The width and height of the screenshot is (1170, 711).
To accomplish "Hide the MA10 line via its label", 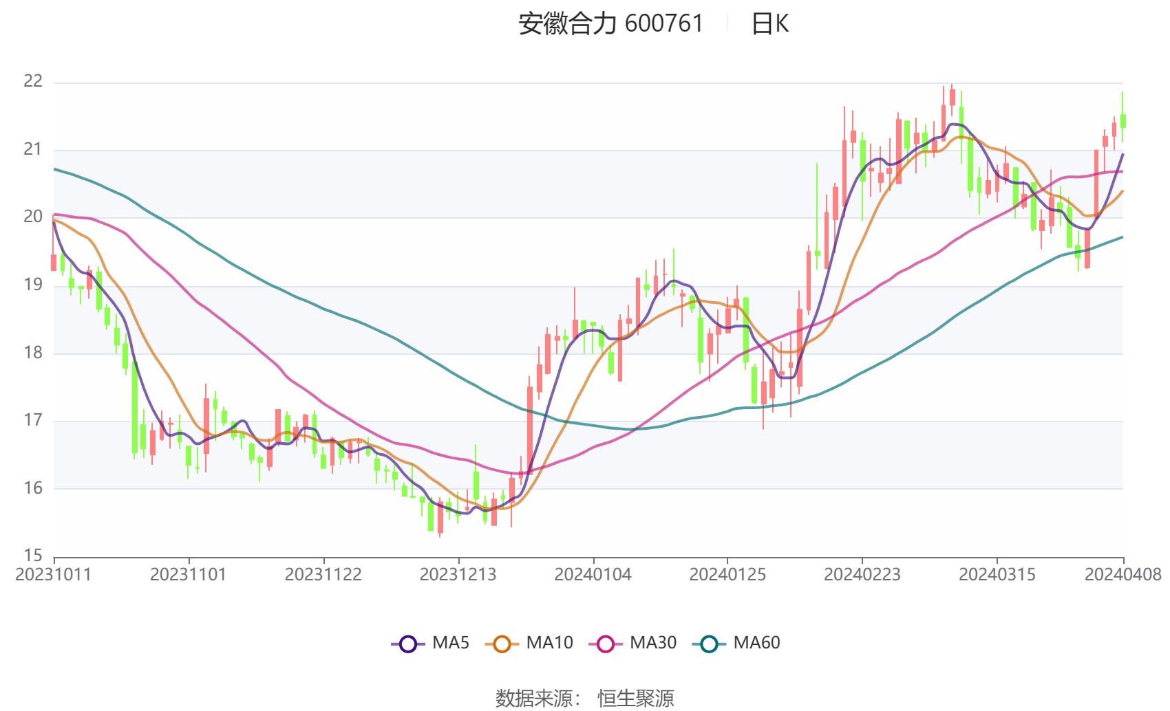I will [x=549, y=643].
